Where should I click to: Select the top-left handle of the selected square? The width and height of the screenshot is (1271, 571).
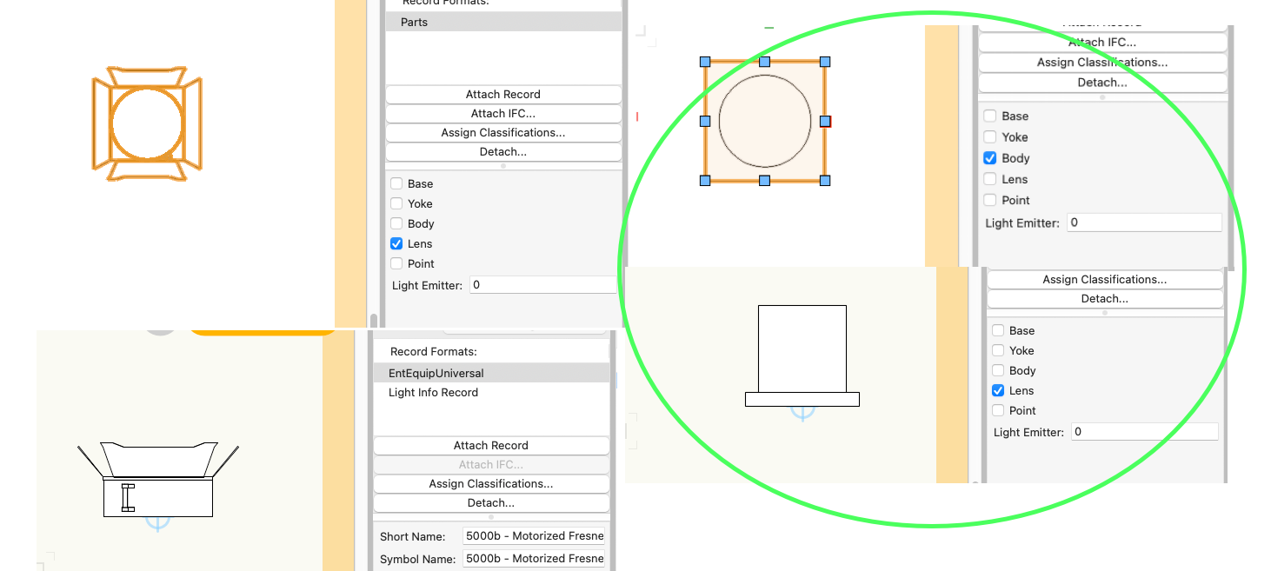click(x=705, y=62)
